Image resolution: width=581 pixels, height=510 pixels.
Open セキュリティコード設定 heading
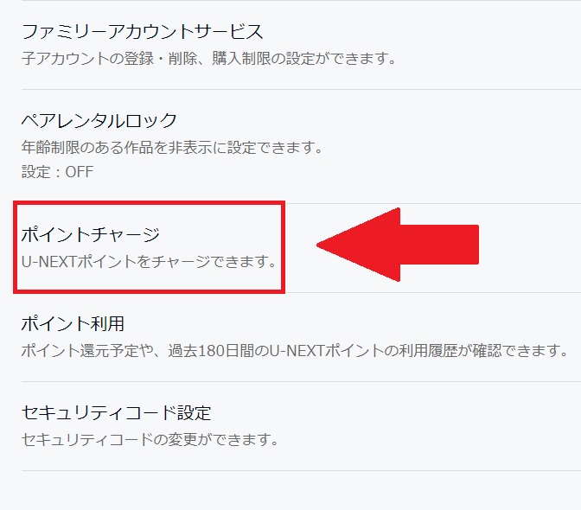point(117,412)
